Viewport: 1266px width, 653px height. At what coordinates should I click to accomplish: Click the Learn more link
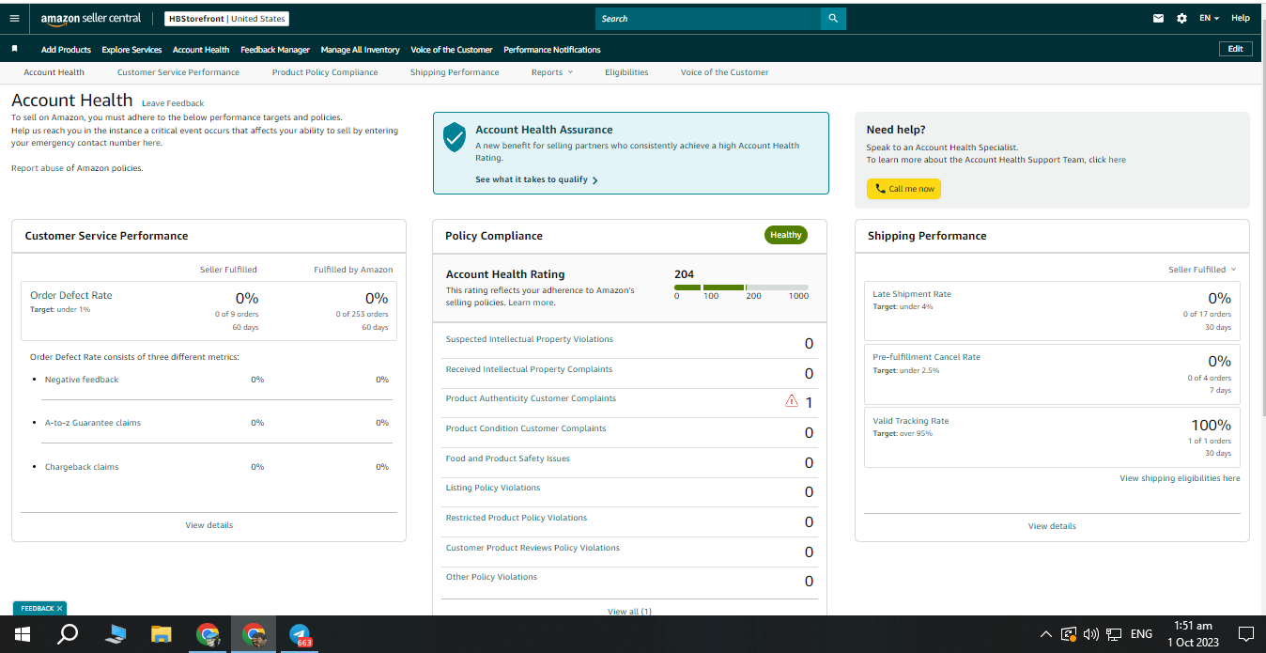pyautogui.click(x=531, y=303)
